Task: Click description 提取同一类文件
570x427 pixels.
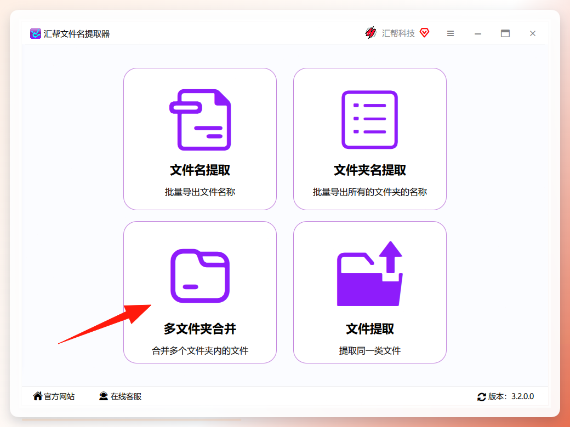Action: [370, 351]
